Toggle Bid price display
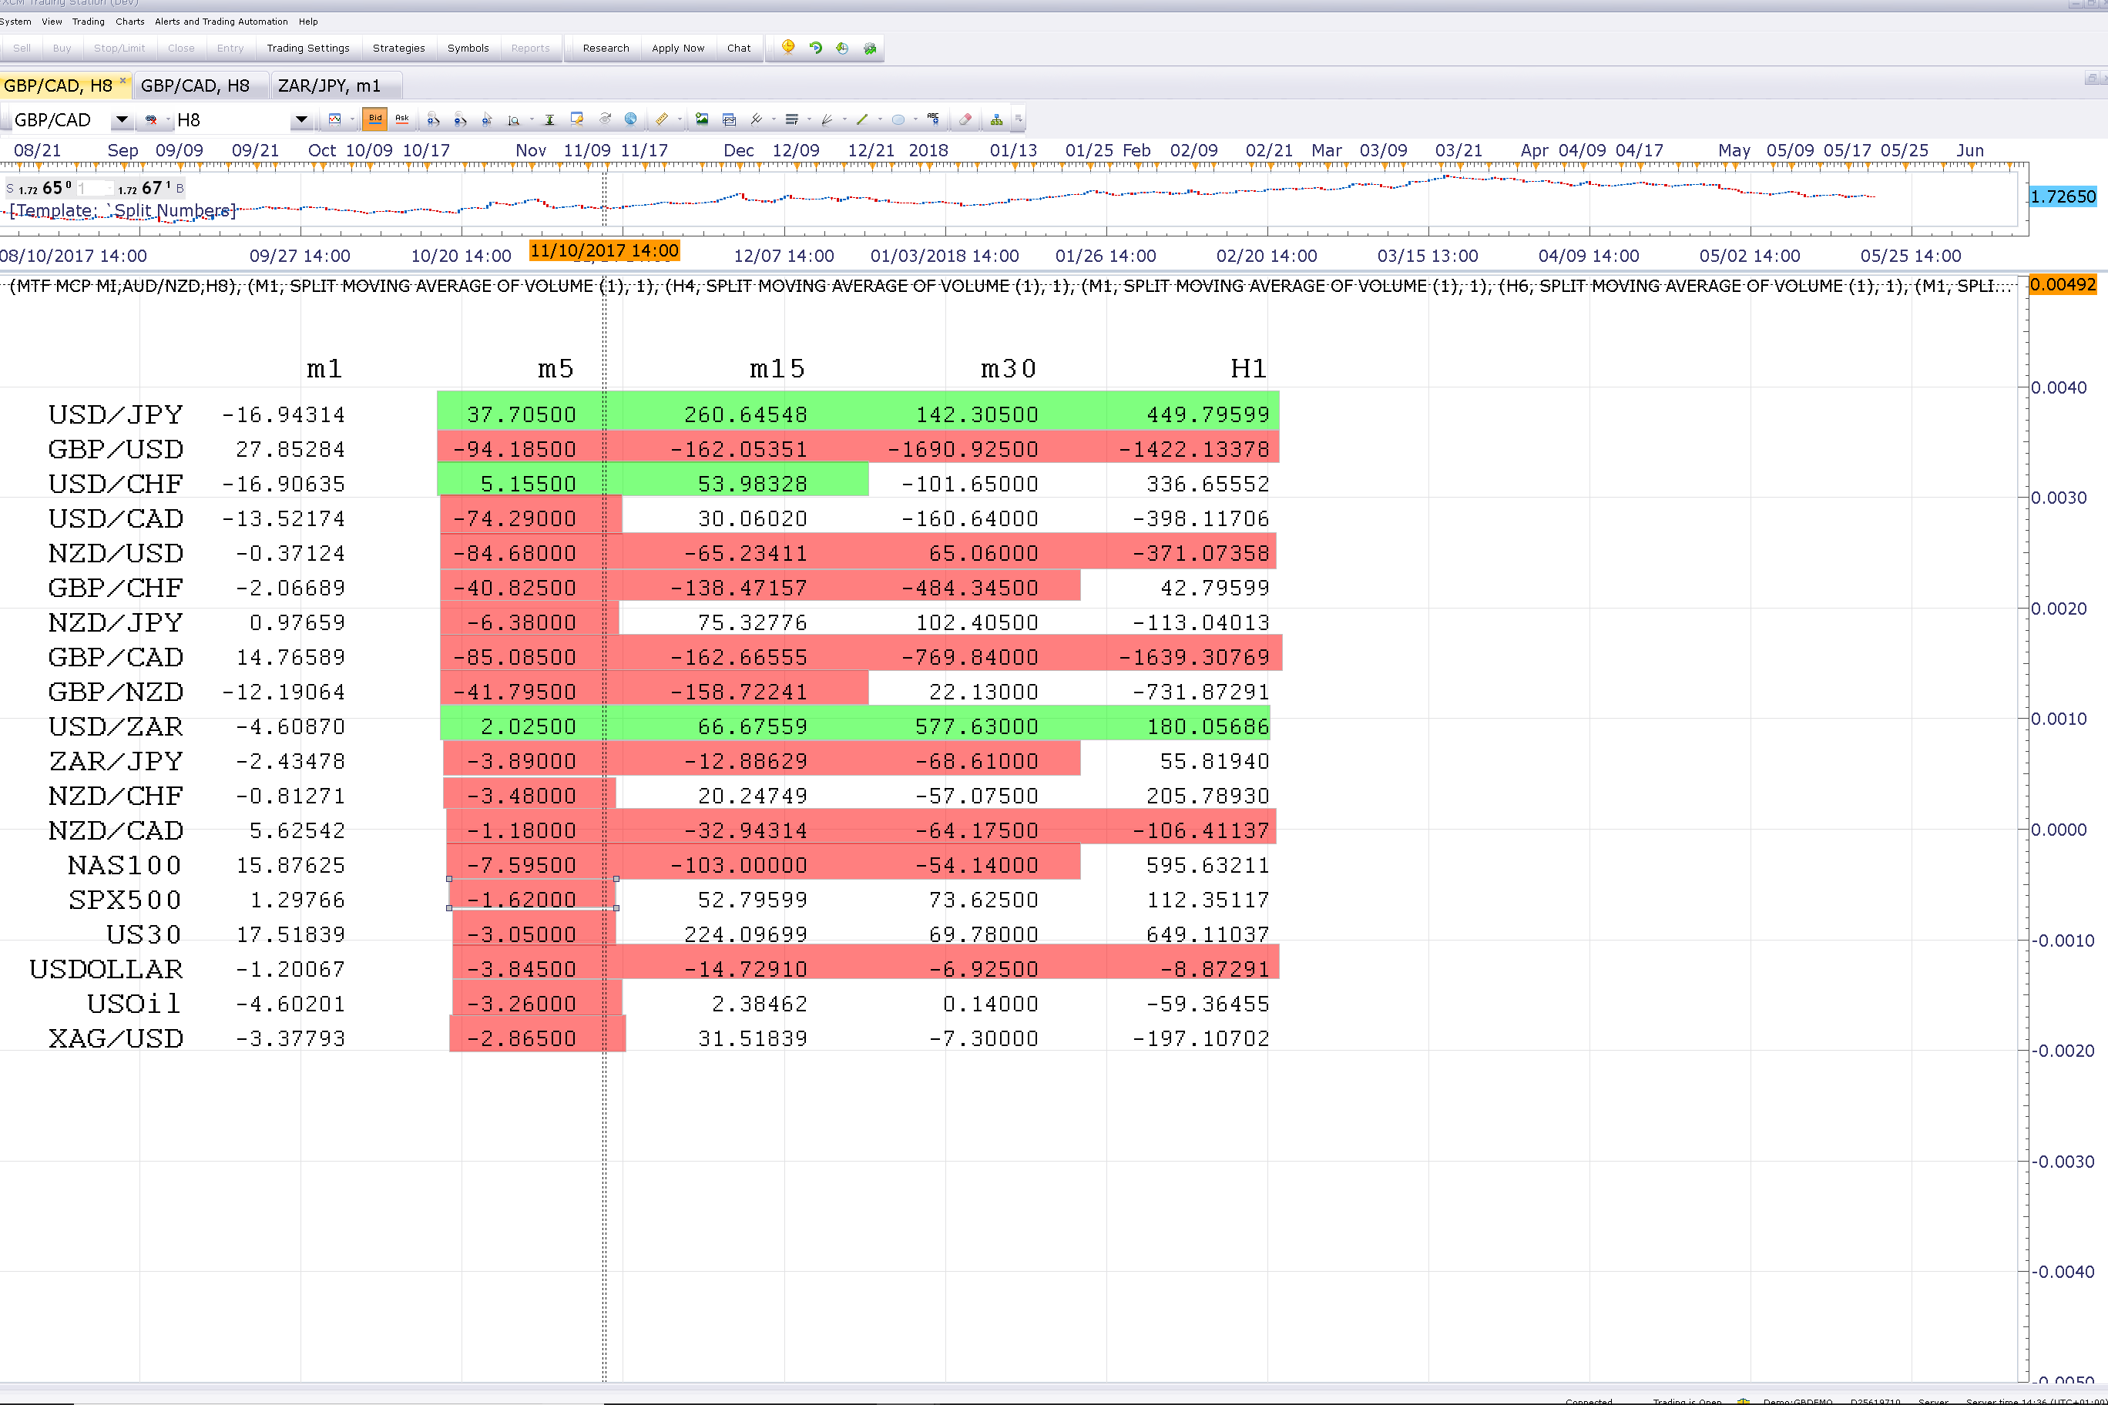This screenshot has height=1405, width=2108. click(374, 119)
